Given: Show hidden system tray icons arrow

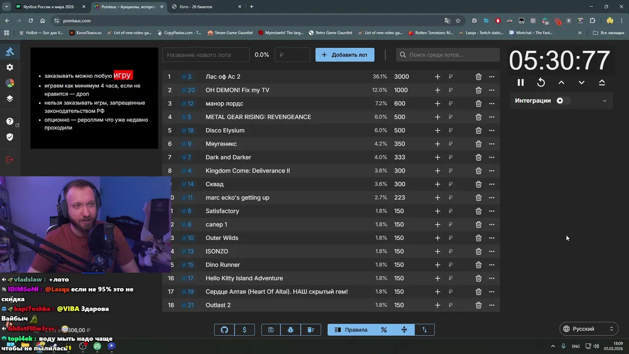Looking at the screenshot, I should [552, 346].
